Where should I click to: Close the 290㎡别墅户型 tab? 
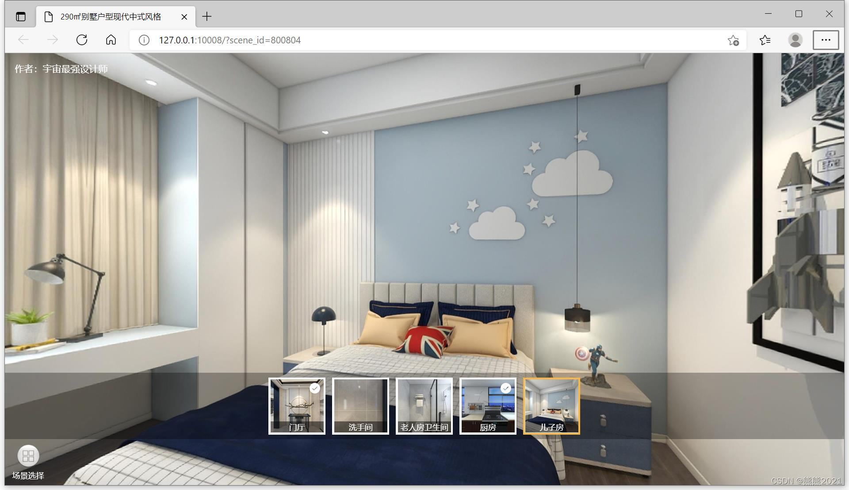click(184, 17)
